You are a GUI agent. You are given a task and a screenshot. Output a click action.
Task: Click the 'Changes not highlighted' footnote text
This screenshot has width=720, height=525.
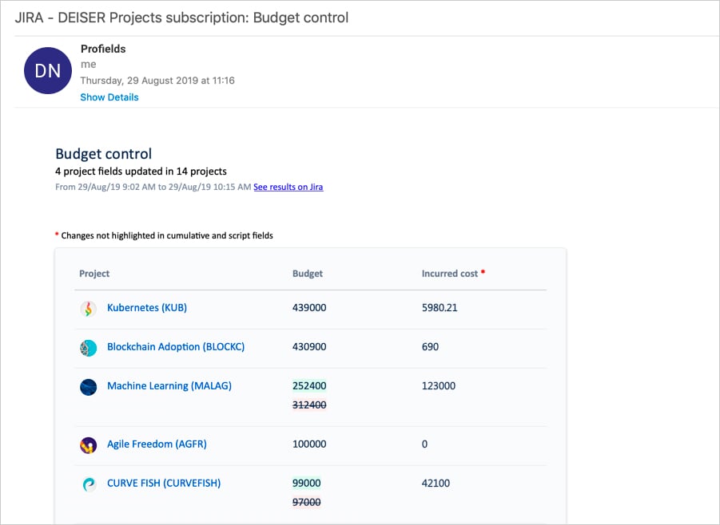point(167,235)
